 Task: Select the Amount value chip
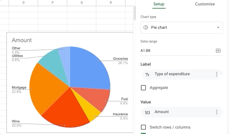(182, 112)
